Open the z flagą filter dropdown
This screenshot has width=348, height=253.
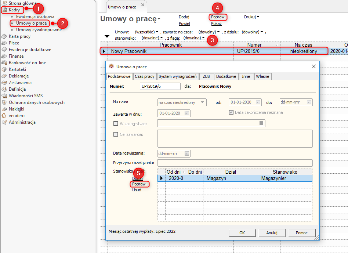pos(194,38)
